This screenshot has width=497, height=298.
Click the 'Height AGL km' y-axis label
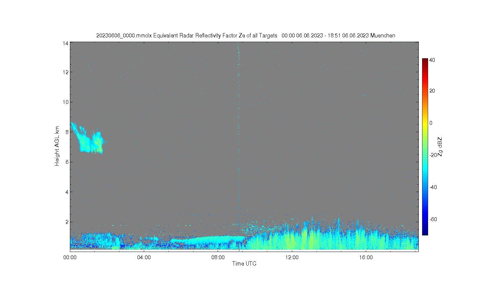click(57, 146)
